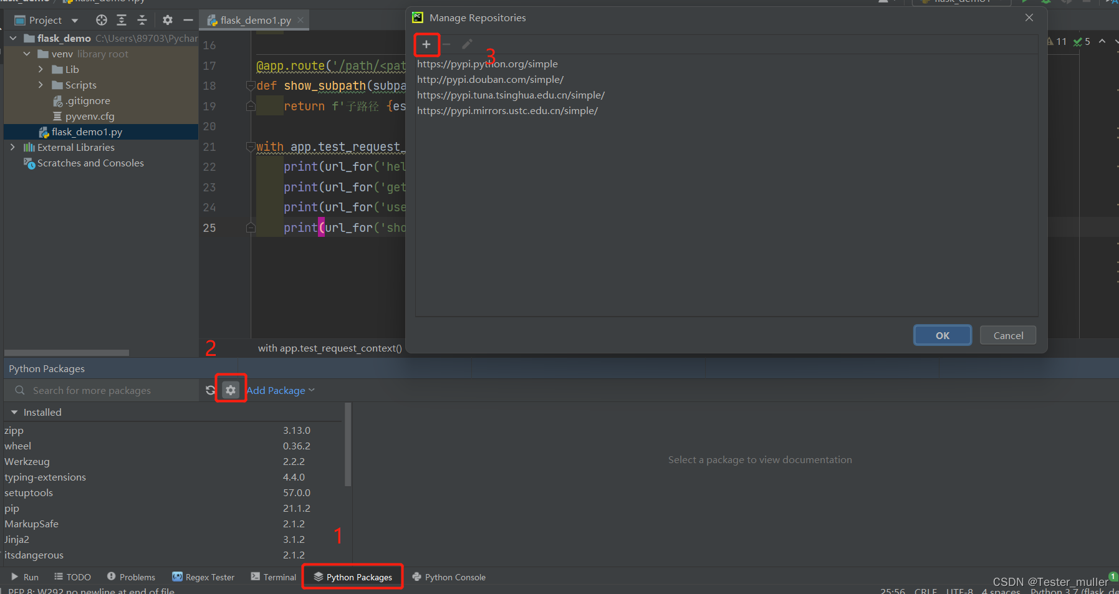Click Cancel in Manage Repositories
This screenshot has height=594, width=1119.
click(1008, 335)
